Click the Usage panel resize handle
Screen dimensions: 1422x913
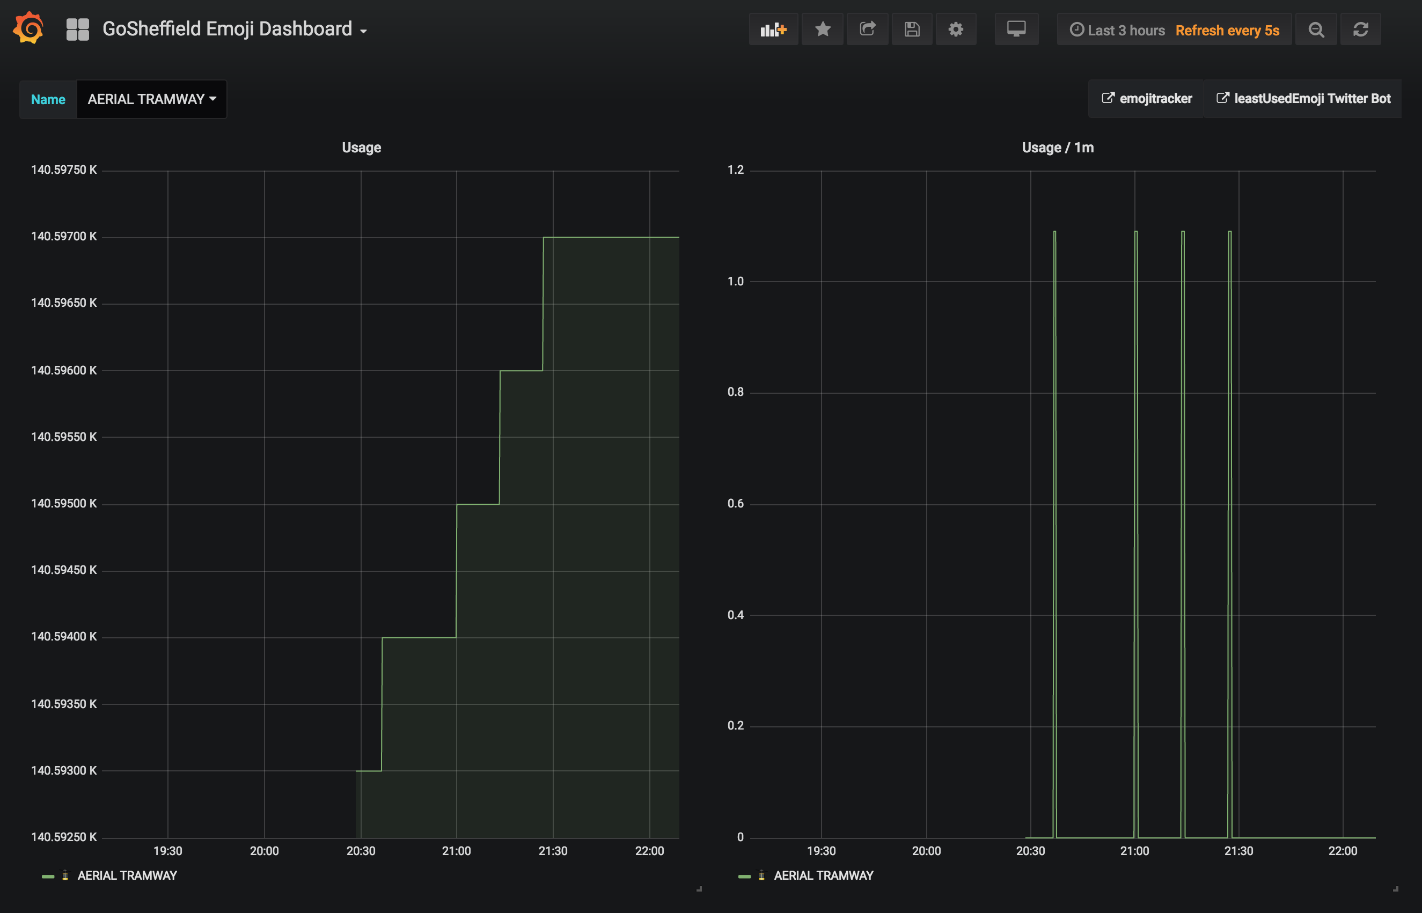click(699, 889)
